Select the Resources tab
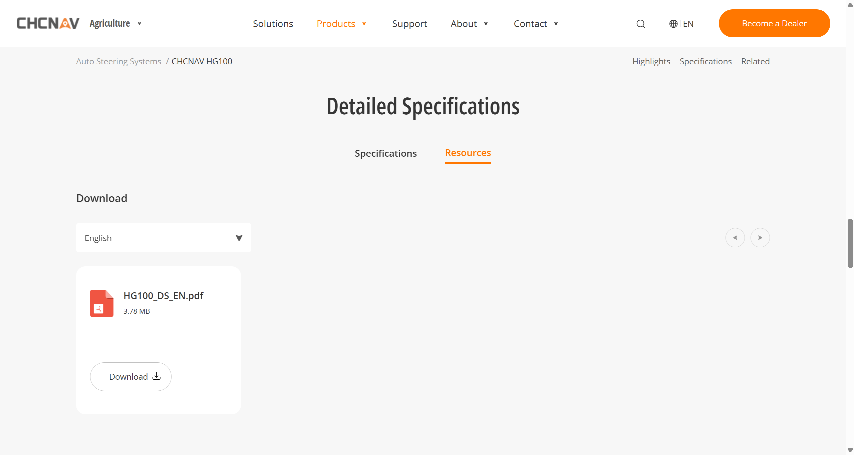Screen dimensions: 854x455 tap(468, 153)
